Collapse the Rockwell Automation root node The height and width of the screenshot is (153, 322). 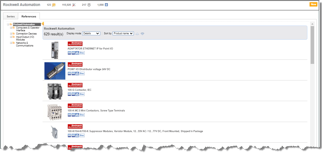point(8,24)
